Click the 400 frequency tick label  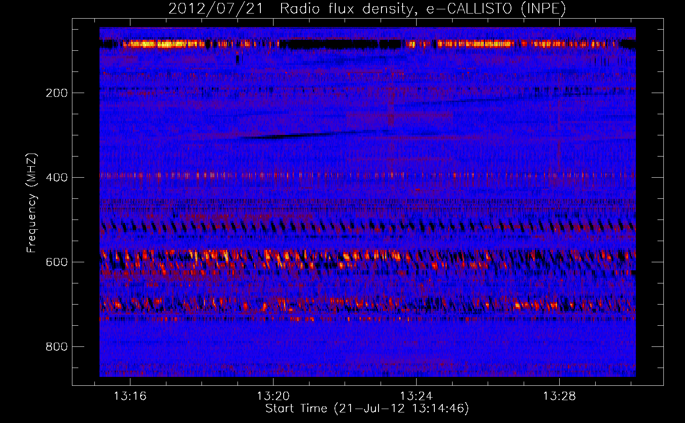coord(57,178)
